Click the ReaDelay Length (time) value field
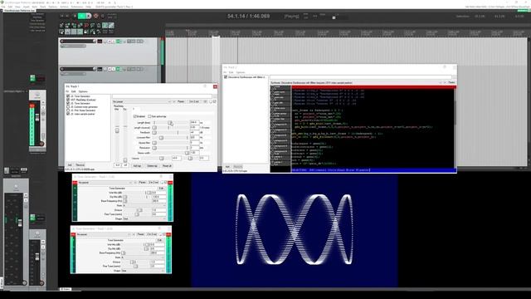This screenshot has height=299, width=531. click(194, 122)
